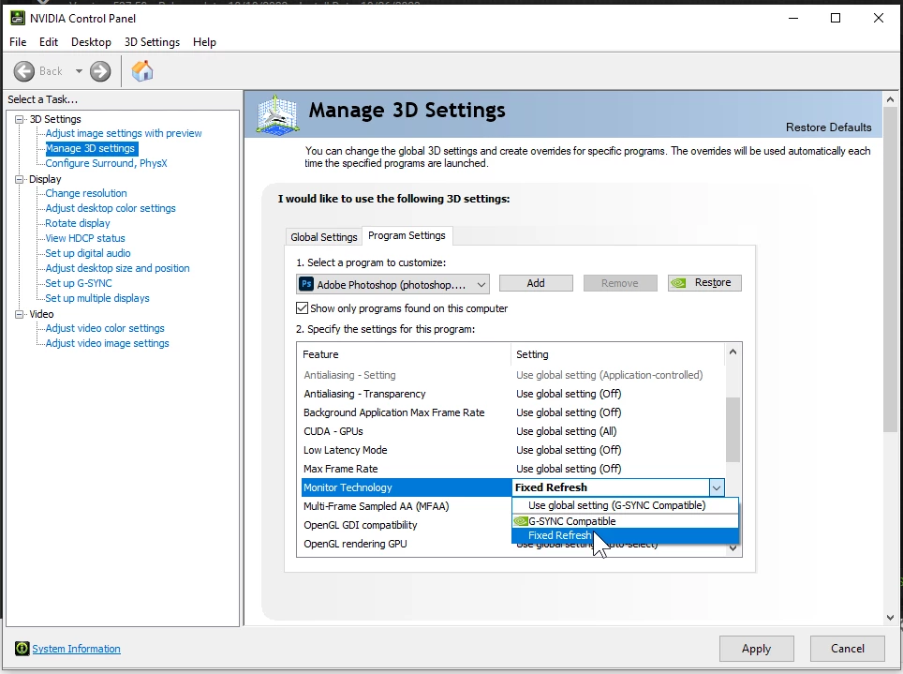This screenshot has width=903, height=674.
Task: Select Adjust image settings with preview
Action: tap(124, 133)
